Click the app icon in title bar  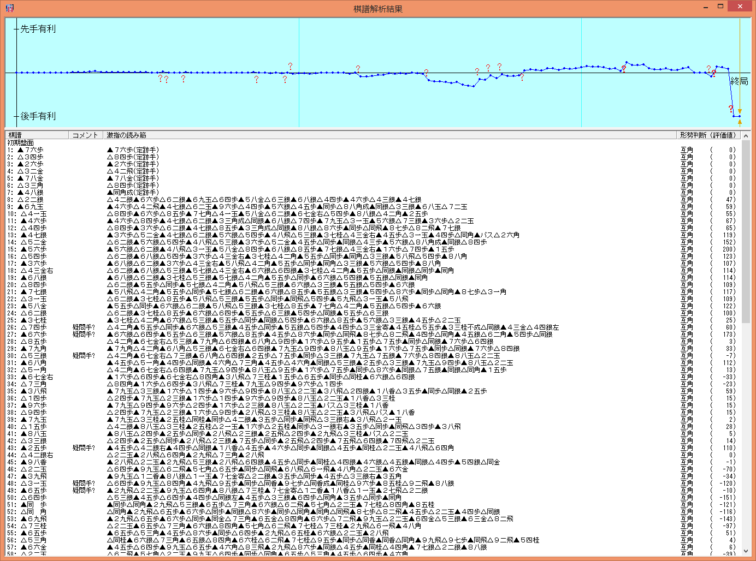9,8
